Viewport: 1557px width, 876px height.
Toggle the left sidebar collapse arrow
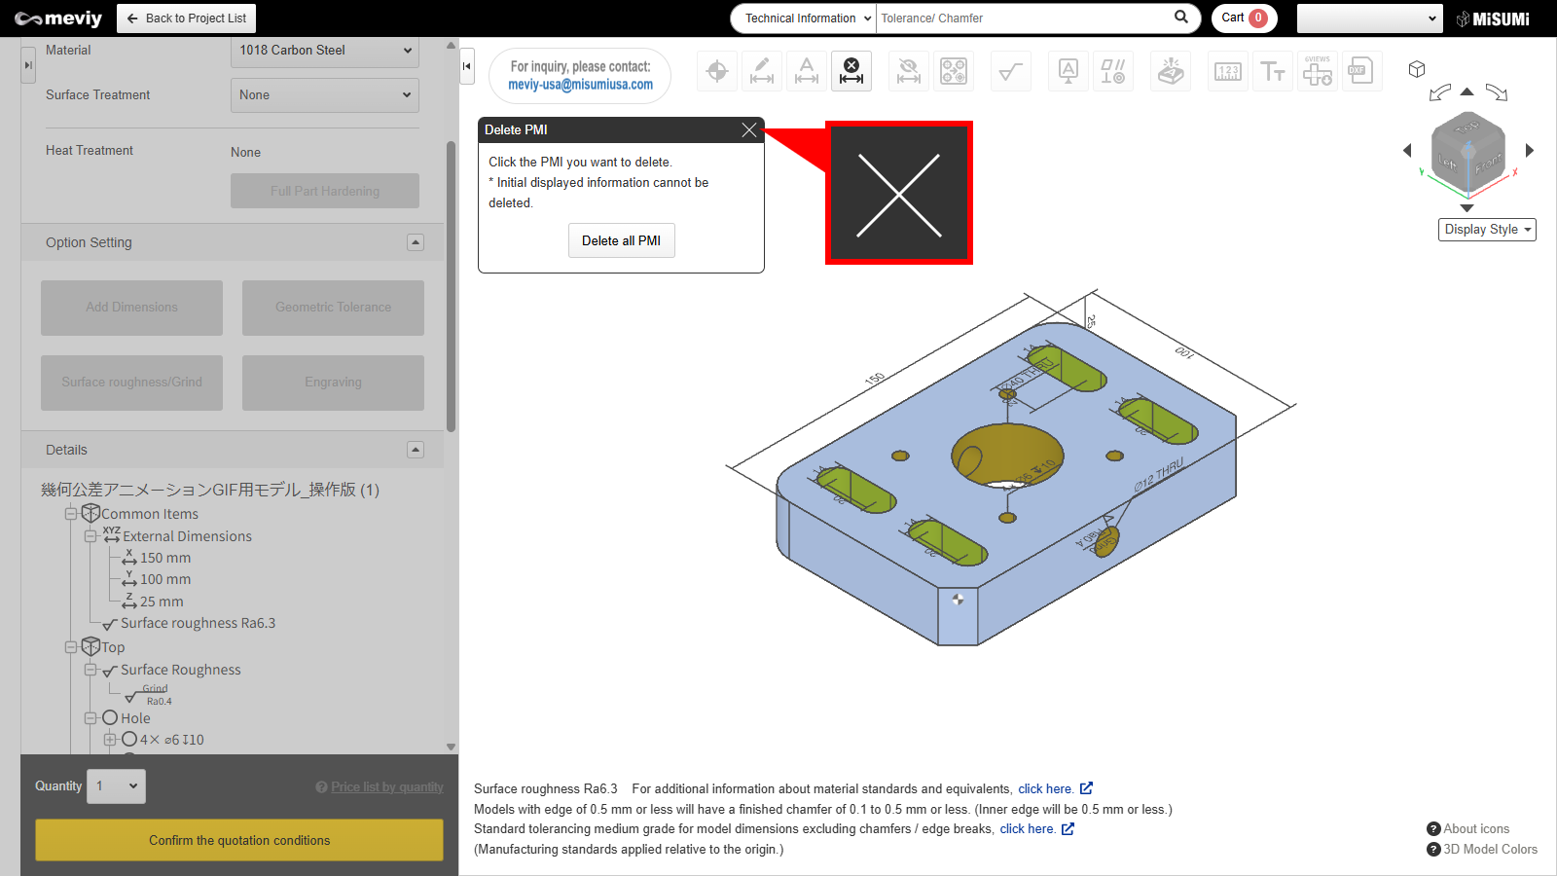tap(28, 65)
